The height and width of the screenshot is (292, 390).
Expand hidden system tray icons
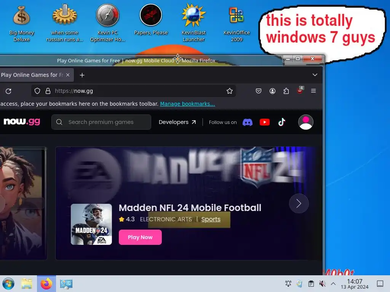point(333,284)
